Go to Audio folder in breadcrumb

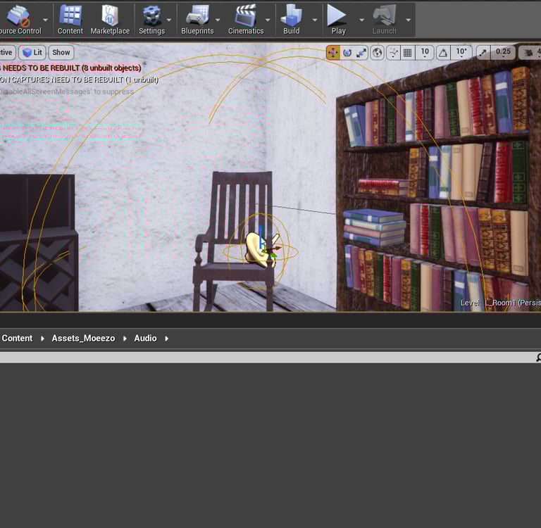[145, 339]
